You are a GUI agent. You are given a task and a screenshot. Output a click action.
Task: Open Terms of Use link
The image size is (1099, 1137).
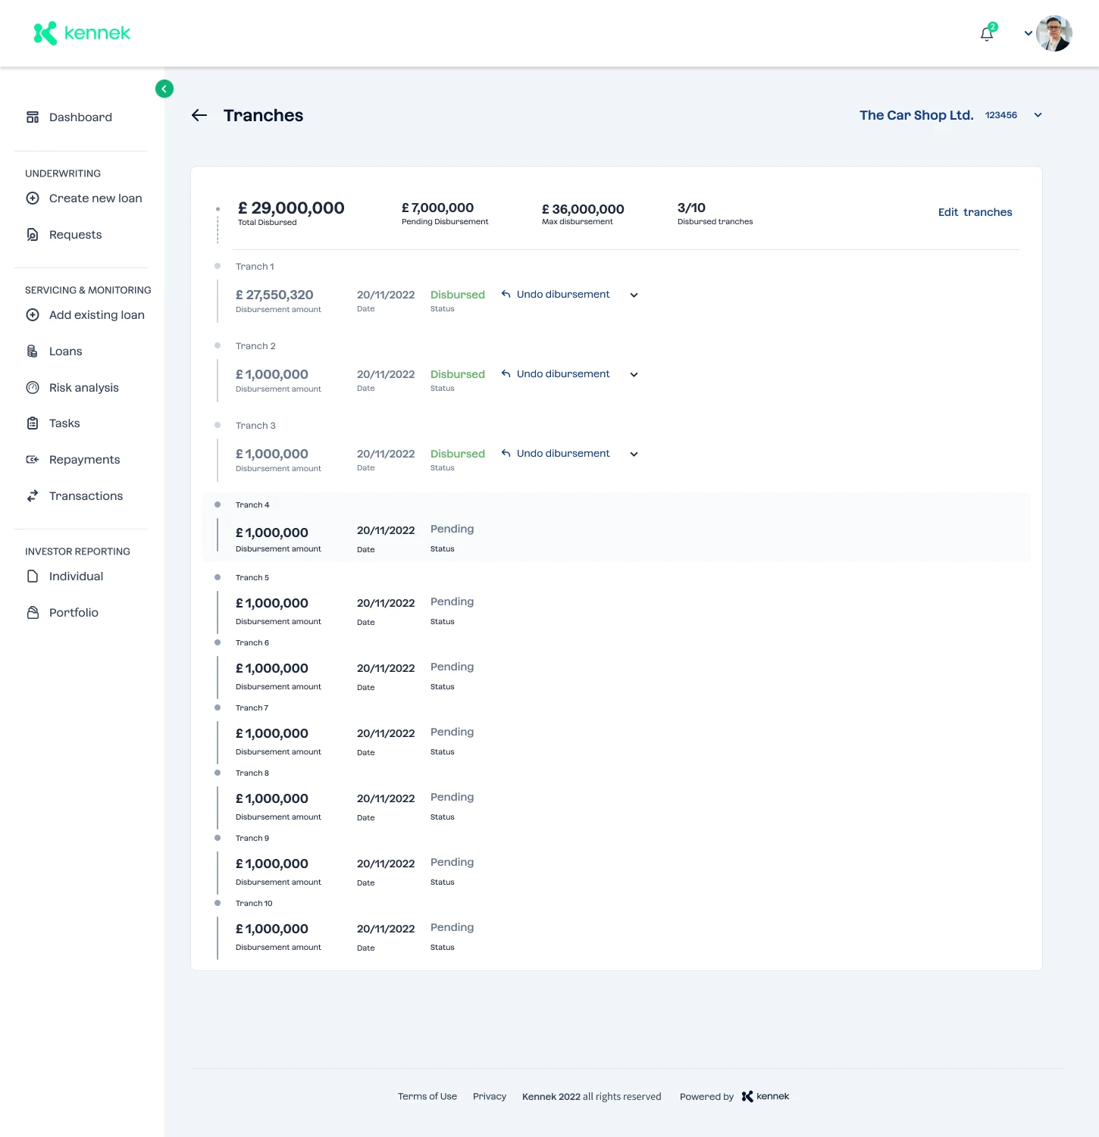pyautogui.click(x=427, y=1096)
